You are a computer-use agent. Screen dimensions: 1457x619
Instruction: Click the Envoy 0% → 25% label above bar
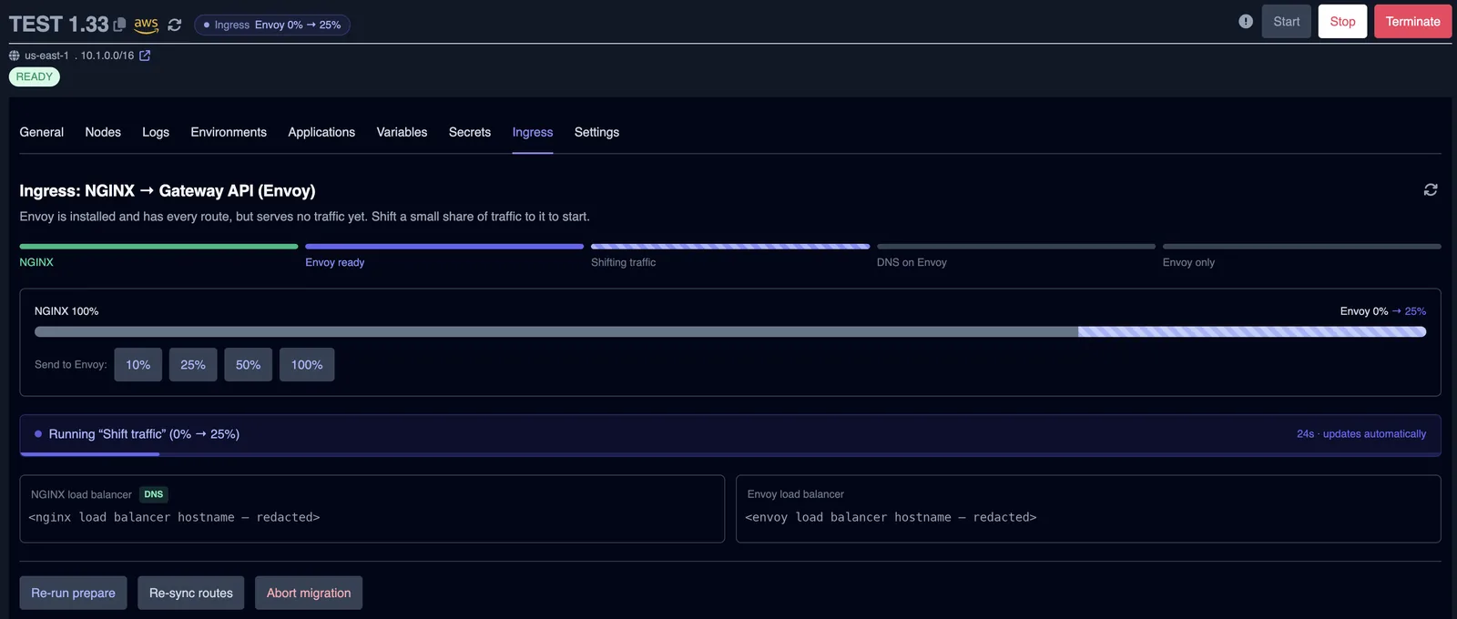click(x=1383, y=311)
